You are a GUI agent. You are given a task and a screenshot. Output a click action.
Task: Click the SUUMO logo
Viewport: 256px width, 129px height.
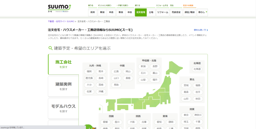[59, 8]
